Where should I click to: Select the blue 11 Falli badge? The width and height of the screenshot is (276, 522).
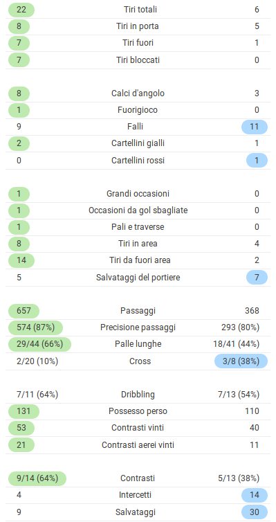pyautogui.click(x=255, y=127)
